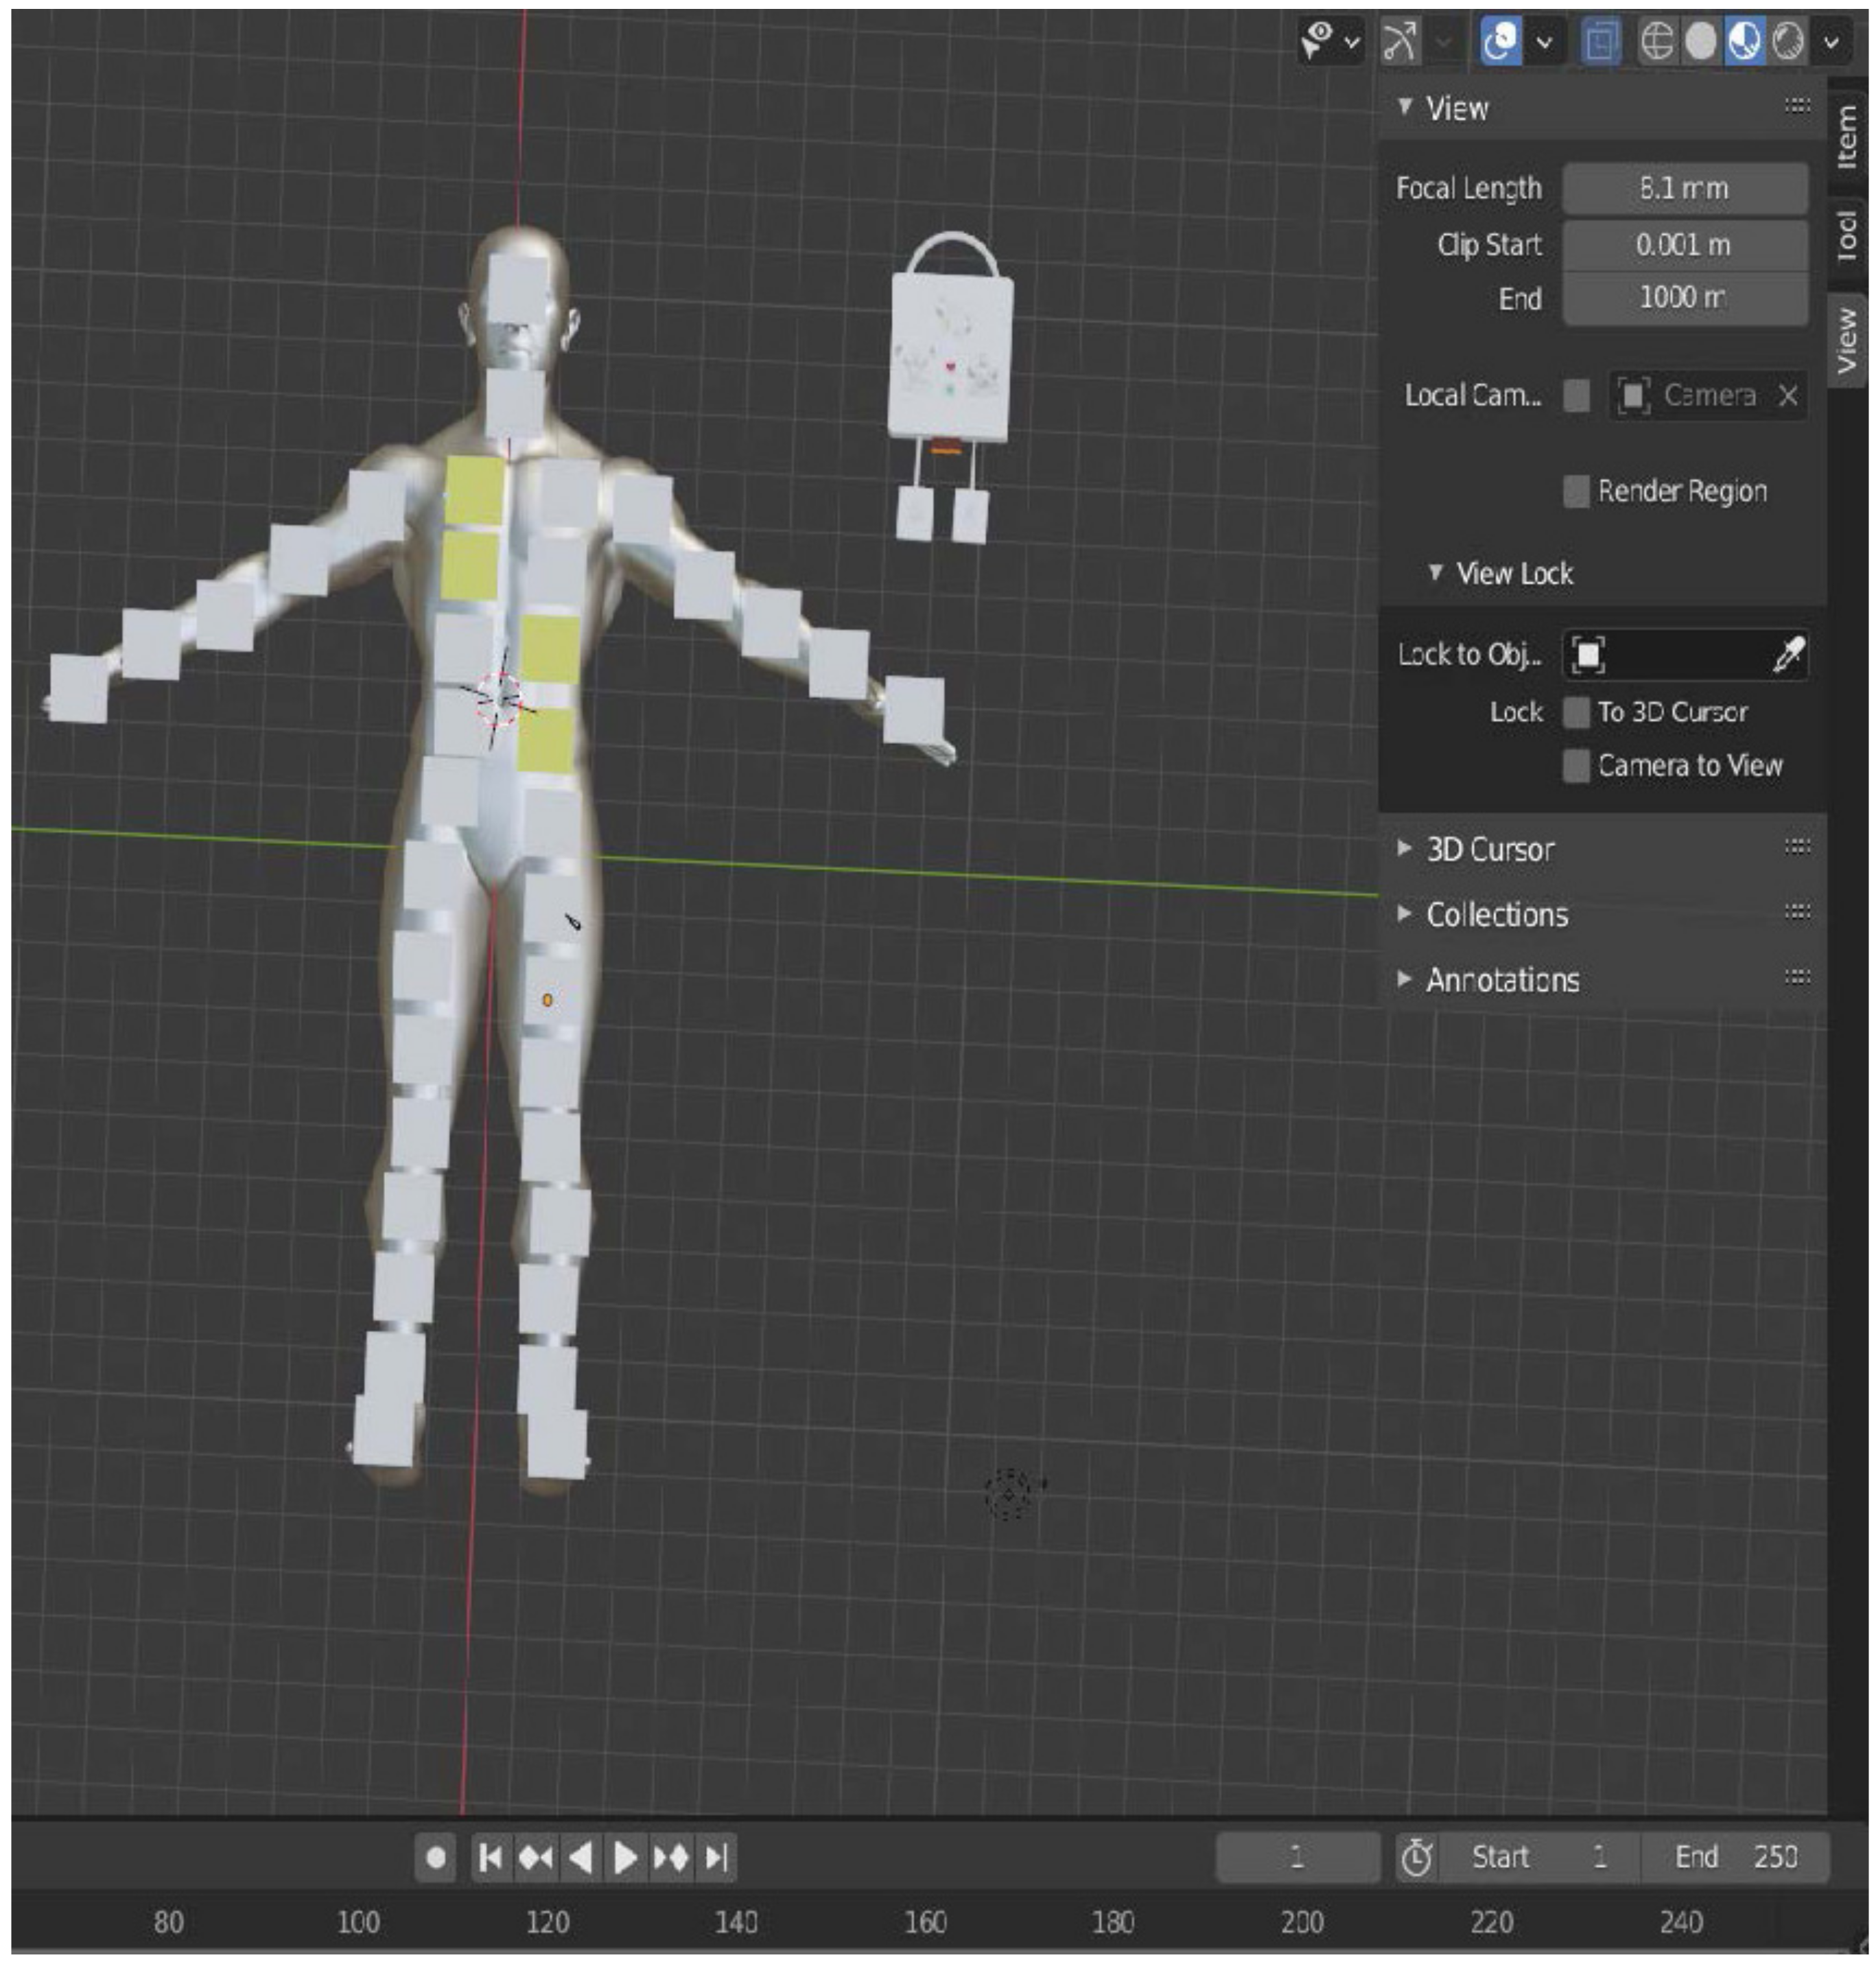
Task: Expand the 3D Cursor panel
Action: click(x=1490, y=849)
